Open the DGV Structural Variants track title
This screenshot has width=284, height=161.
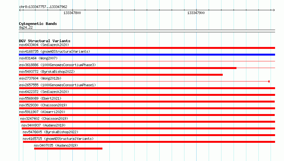tap(45, 41)
